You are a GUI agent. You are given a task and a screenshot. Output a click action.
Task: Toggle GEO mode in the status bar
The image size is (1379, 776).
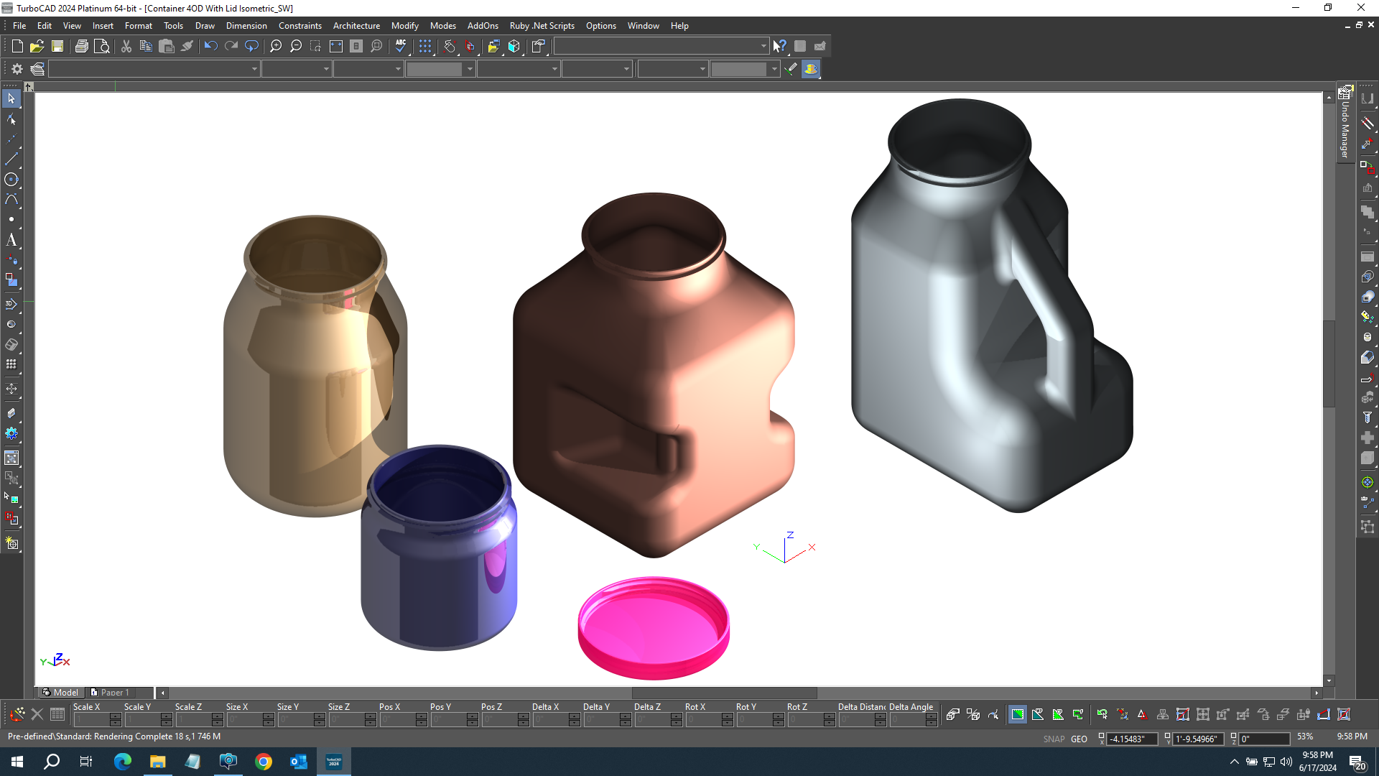coord(1079,739)
